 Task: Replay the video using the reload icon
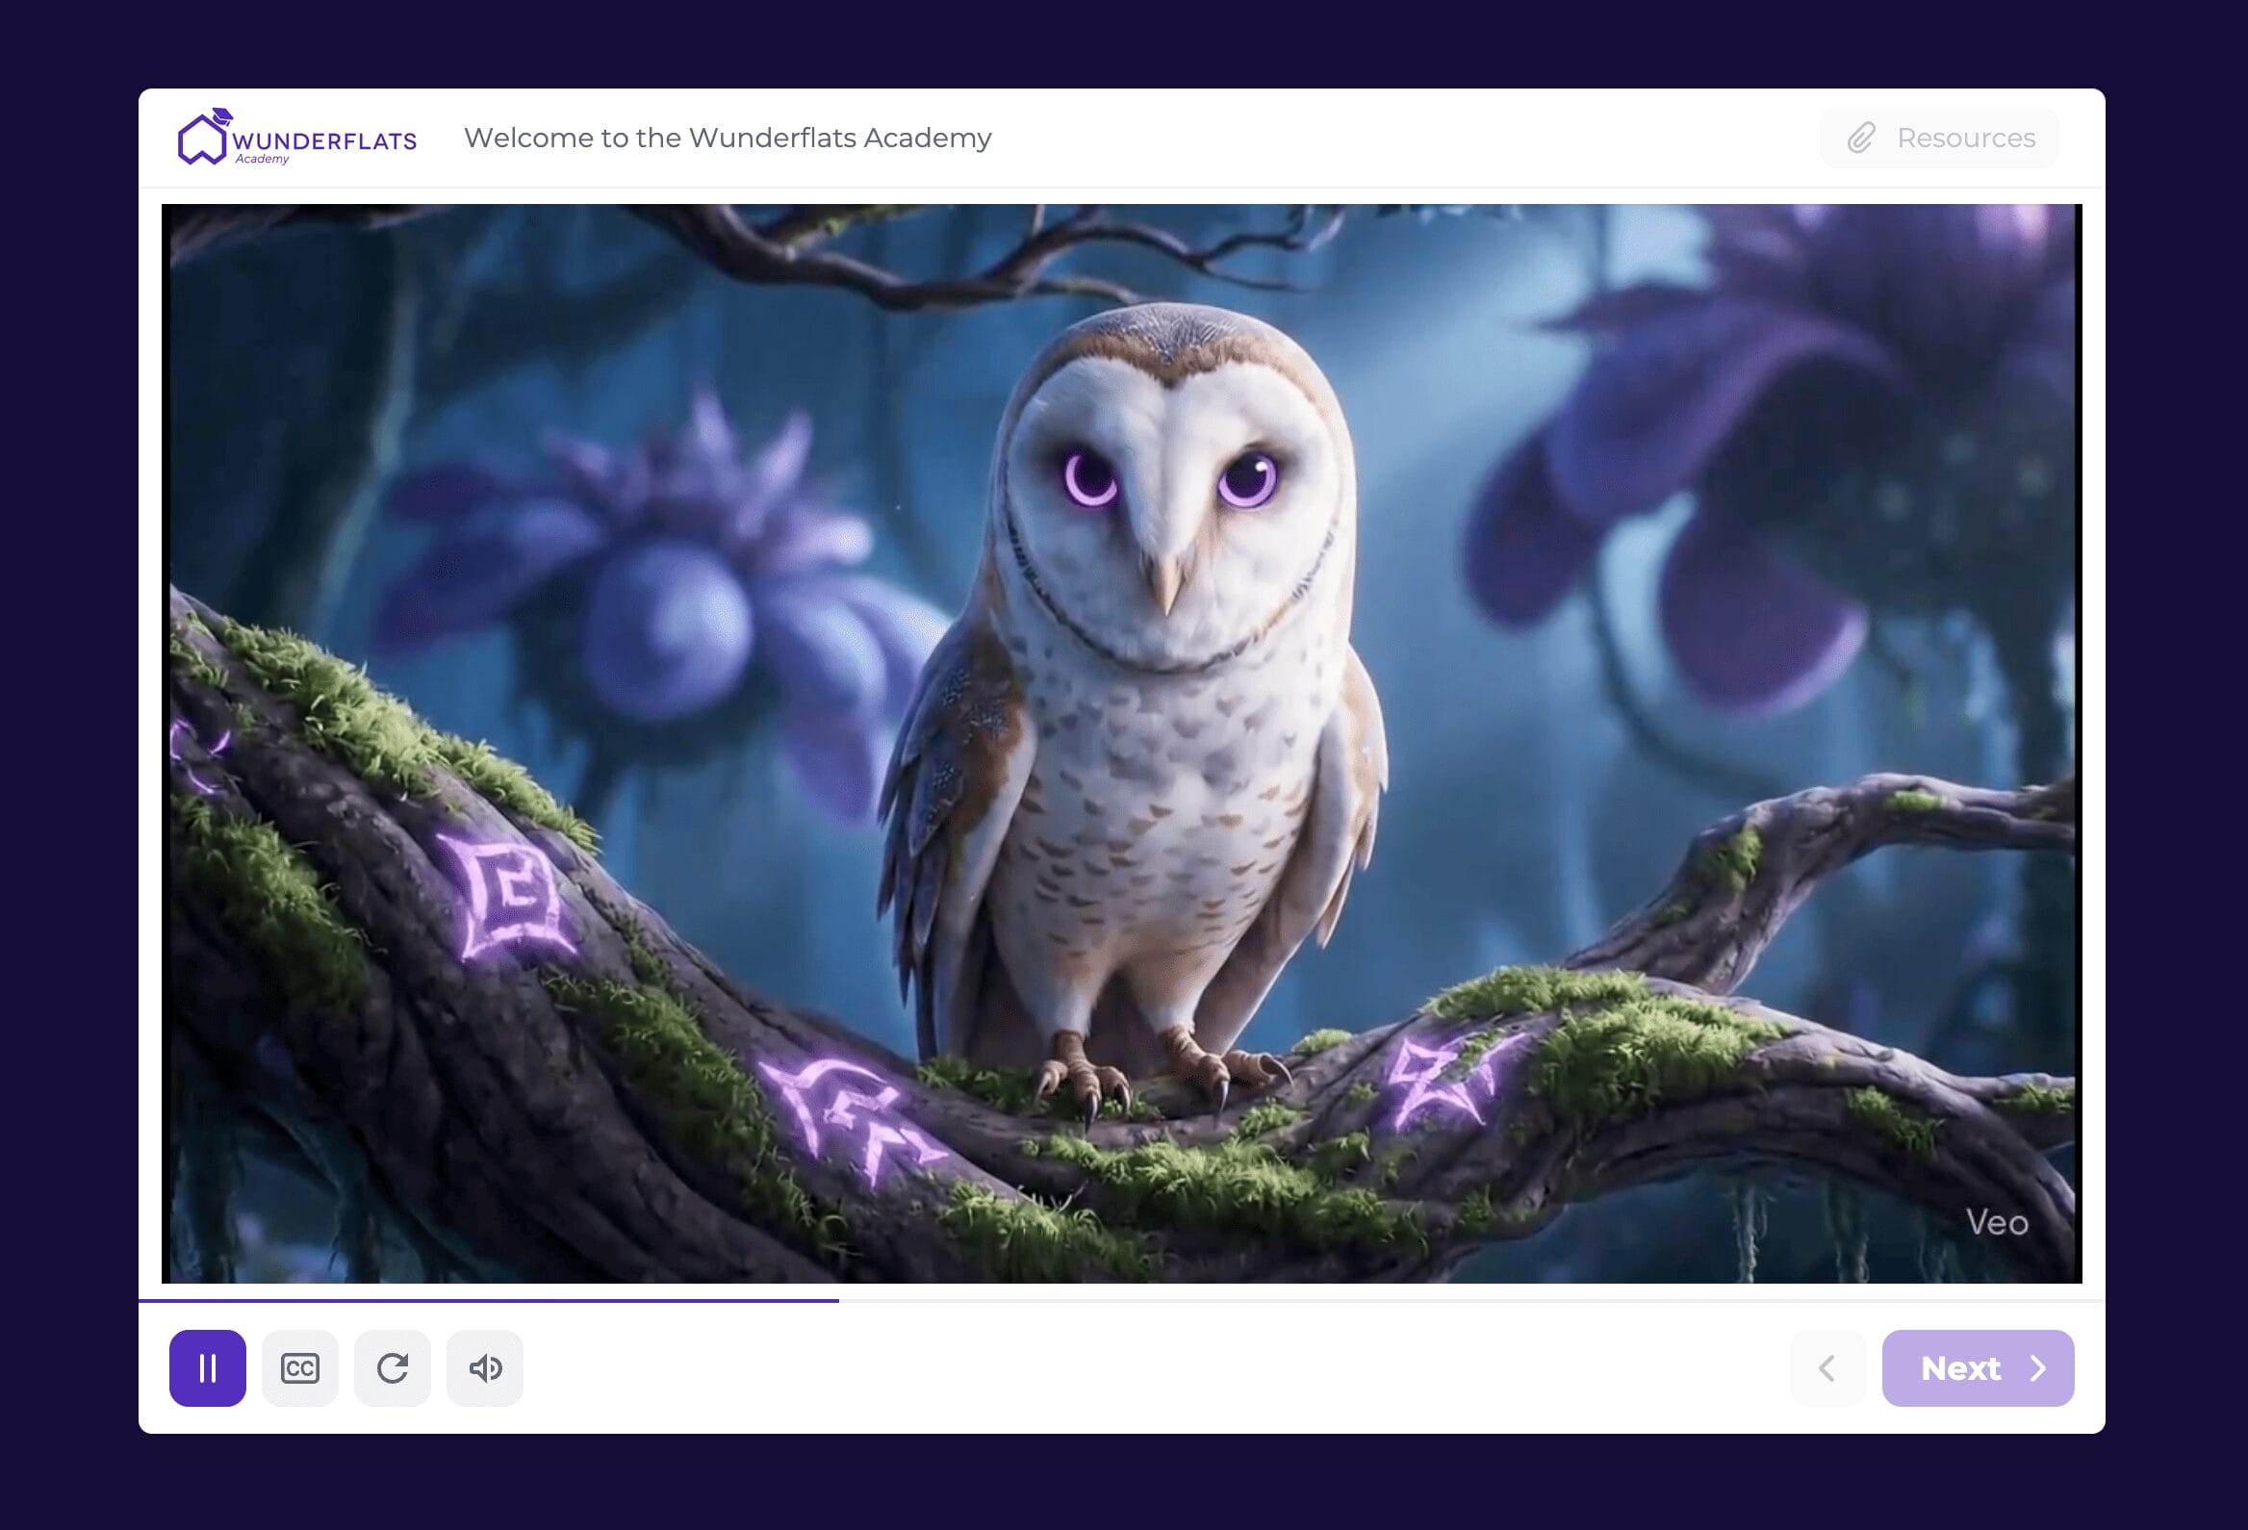pos(392,1367)
